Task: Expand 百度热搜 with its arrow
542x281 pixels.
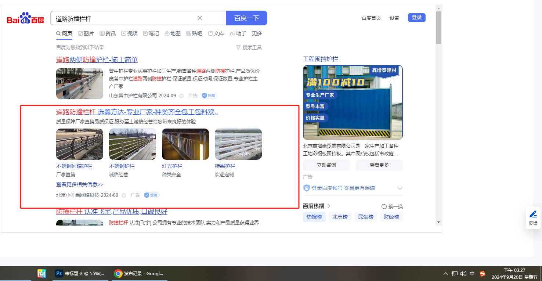Action: pyautogui.click(x=329, y=206)
